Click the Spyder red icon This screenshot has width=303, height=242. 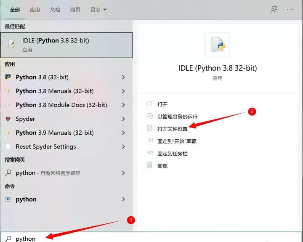(x=8, y=119)
